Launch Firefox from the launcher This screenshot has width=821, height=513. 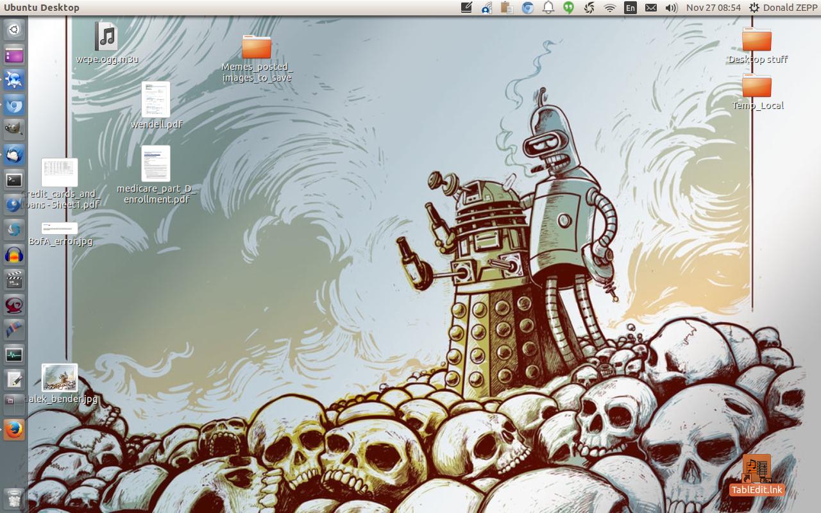[x=14, y=430]
